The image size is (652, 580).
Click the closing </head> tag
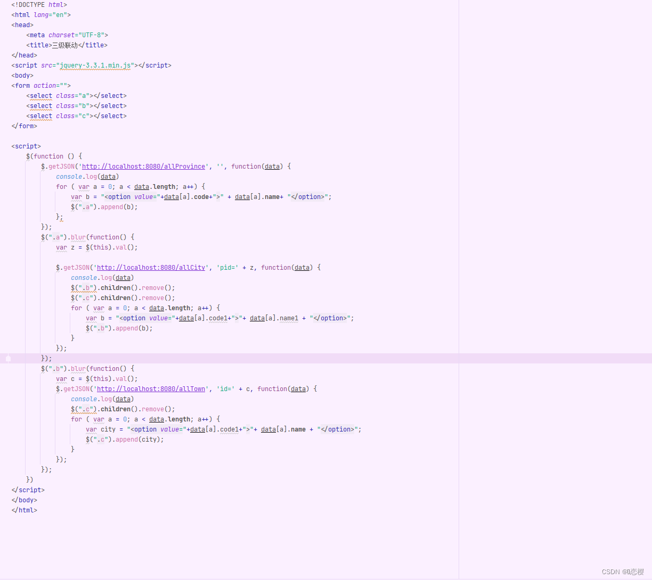25,55
